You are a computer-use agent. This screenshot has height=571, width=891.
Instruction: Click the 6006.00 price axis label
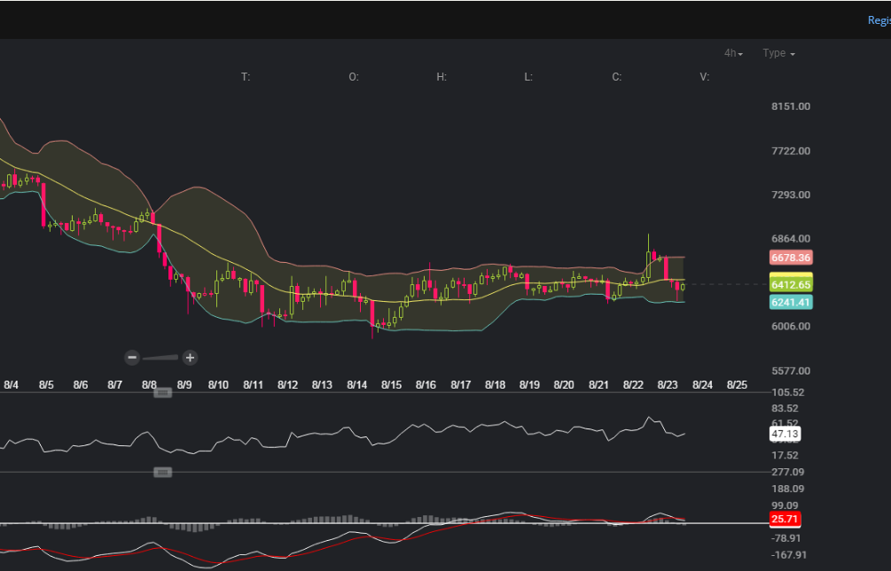click(791, 326)
